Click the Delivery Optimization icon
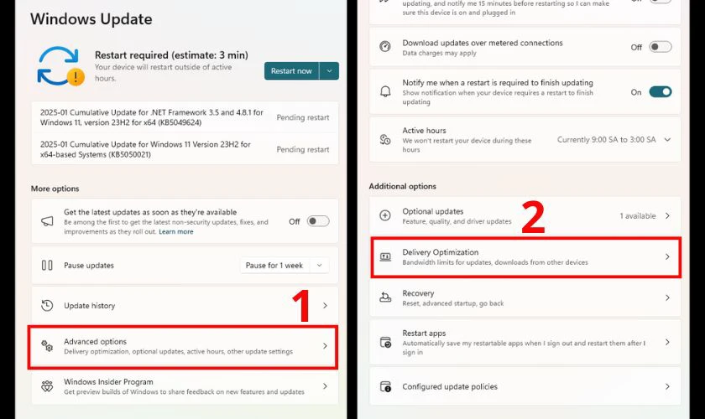This screenshot has width=705, height=419. [x=385, y=257]
